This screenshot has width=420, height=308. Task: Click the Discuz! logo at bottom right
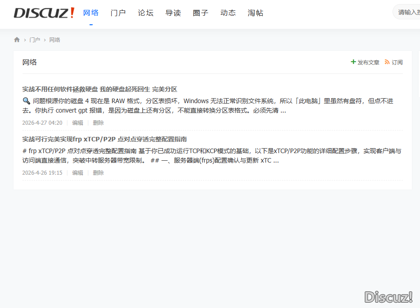coord(388,297)
